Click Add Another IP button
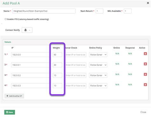151x117 pixels. pos(14,96)
